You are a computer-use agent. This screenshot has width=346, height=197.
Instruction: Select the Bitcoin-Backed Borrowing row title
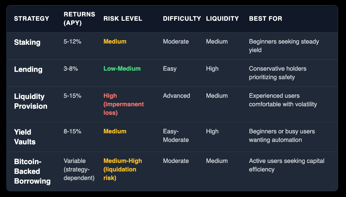[x=32, y=171]
